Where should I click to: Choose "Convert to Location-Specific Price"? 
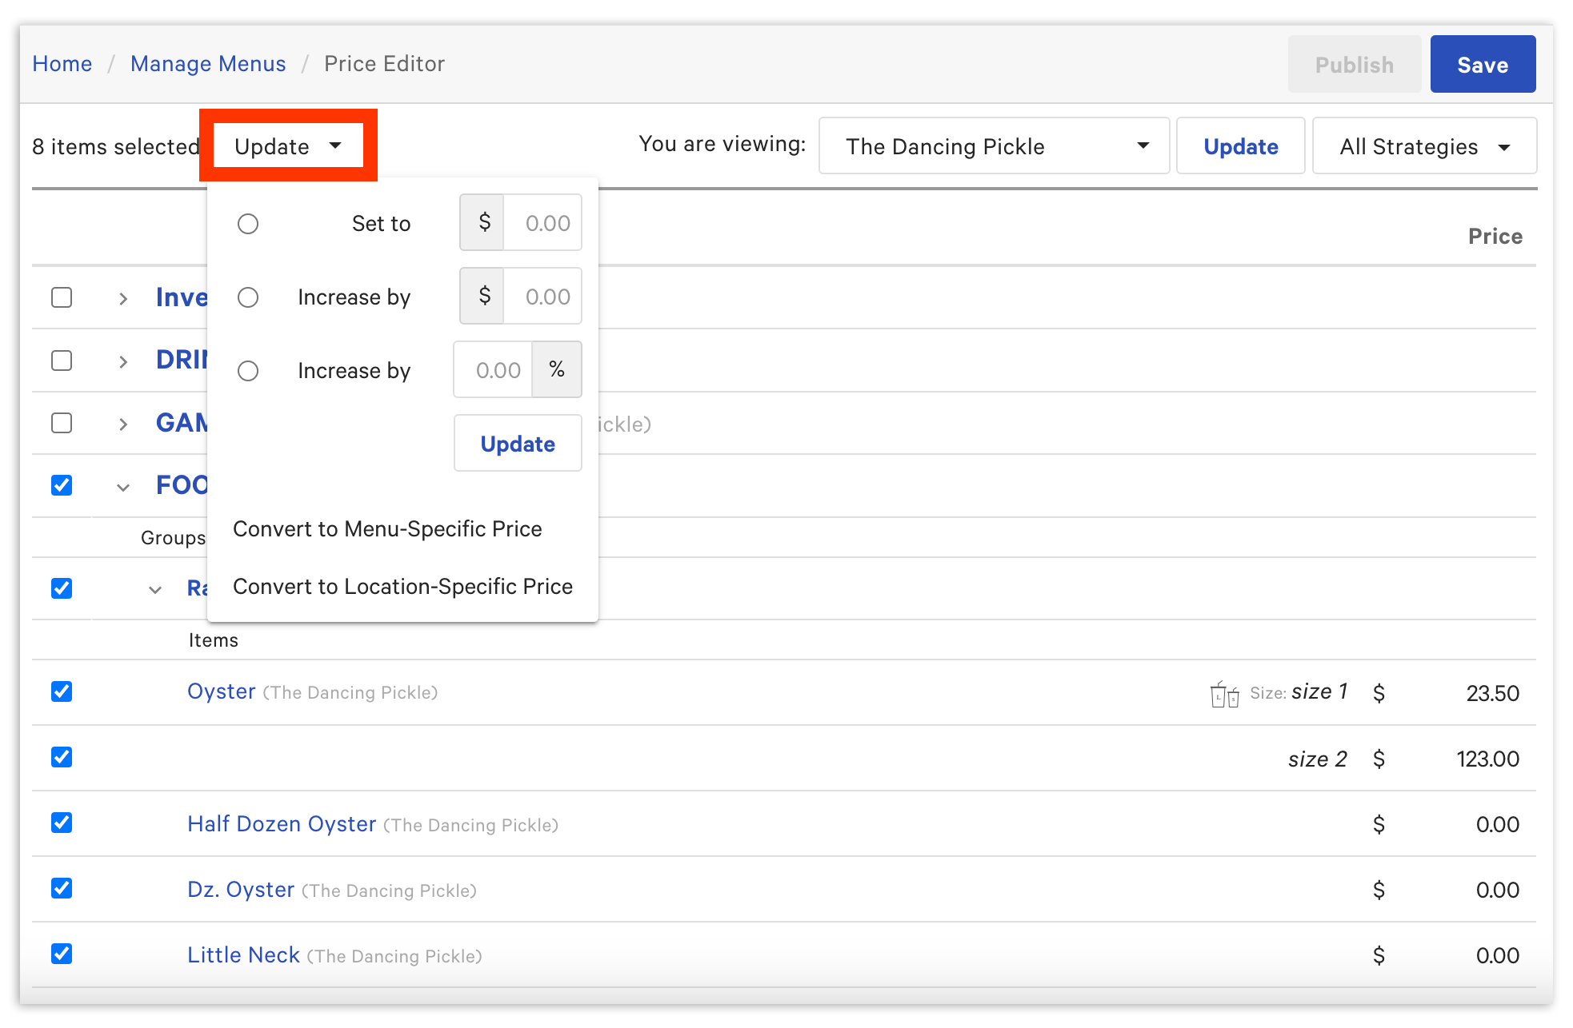point(402,586)
